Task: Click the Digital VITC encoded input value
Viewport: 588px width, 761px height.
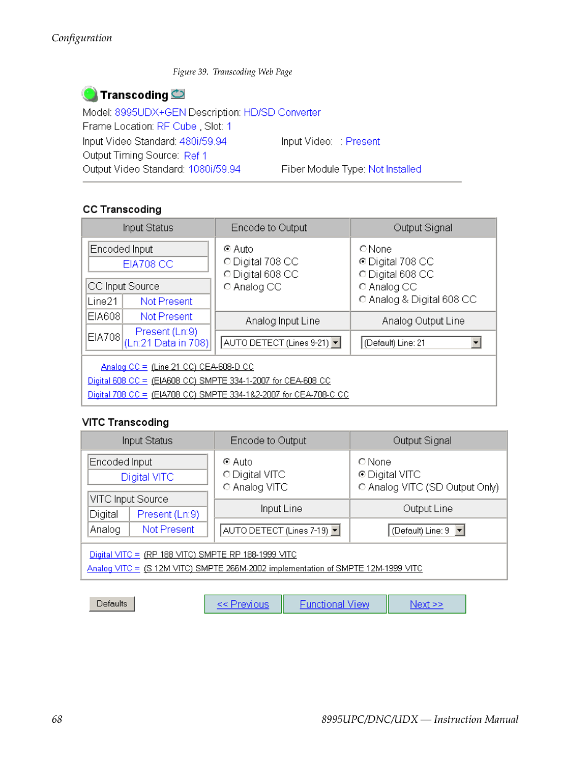Action: click(x=147, y=477)
